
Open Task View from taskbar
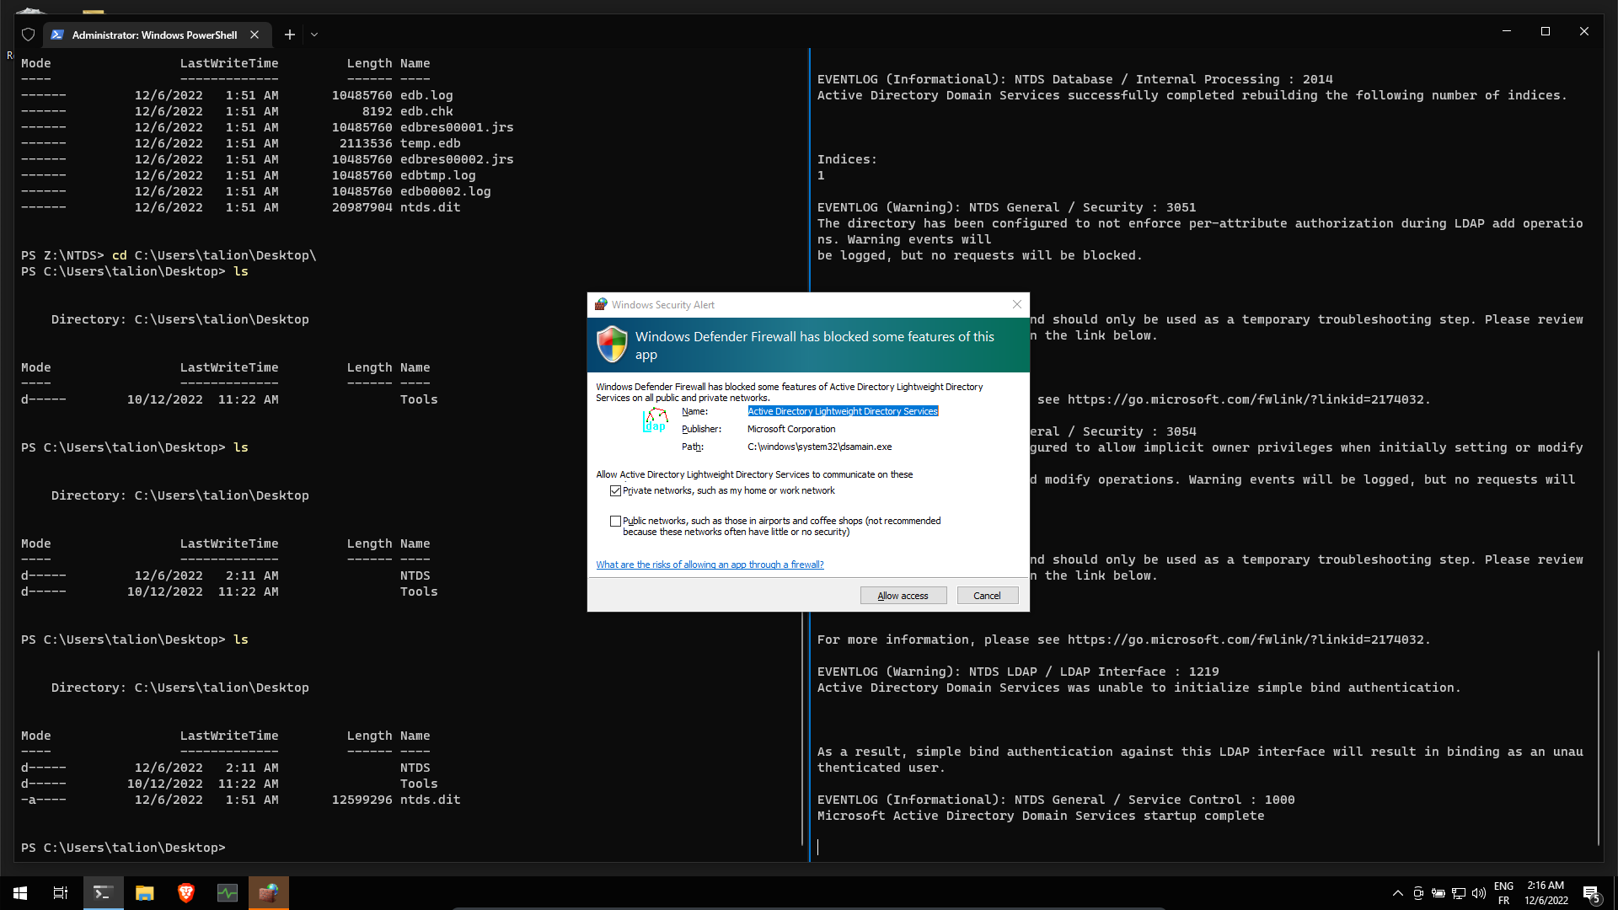pos(61,893)
